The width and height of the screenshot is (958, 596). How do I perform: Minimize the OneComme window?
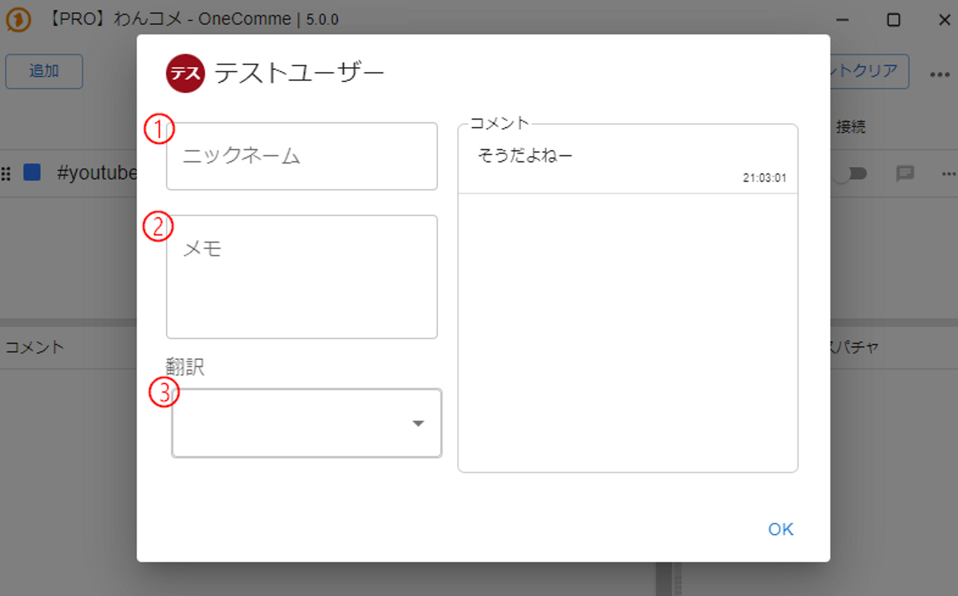(843, 20)
